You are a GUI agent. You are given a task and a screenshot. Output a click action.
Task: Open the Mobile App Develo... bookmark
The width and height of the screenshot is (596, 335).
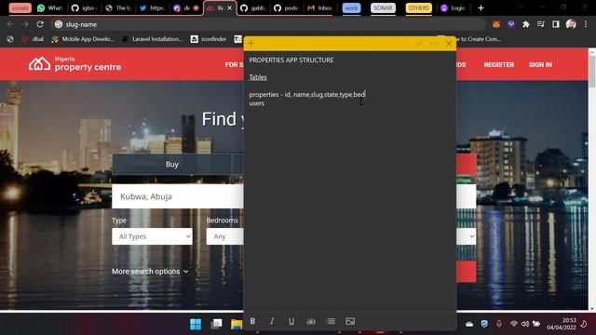click(x=83, y=39)
